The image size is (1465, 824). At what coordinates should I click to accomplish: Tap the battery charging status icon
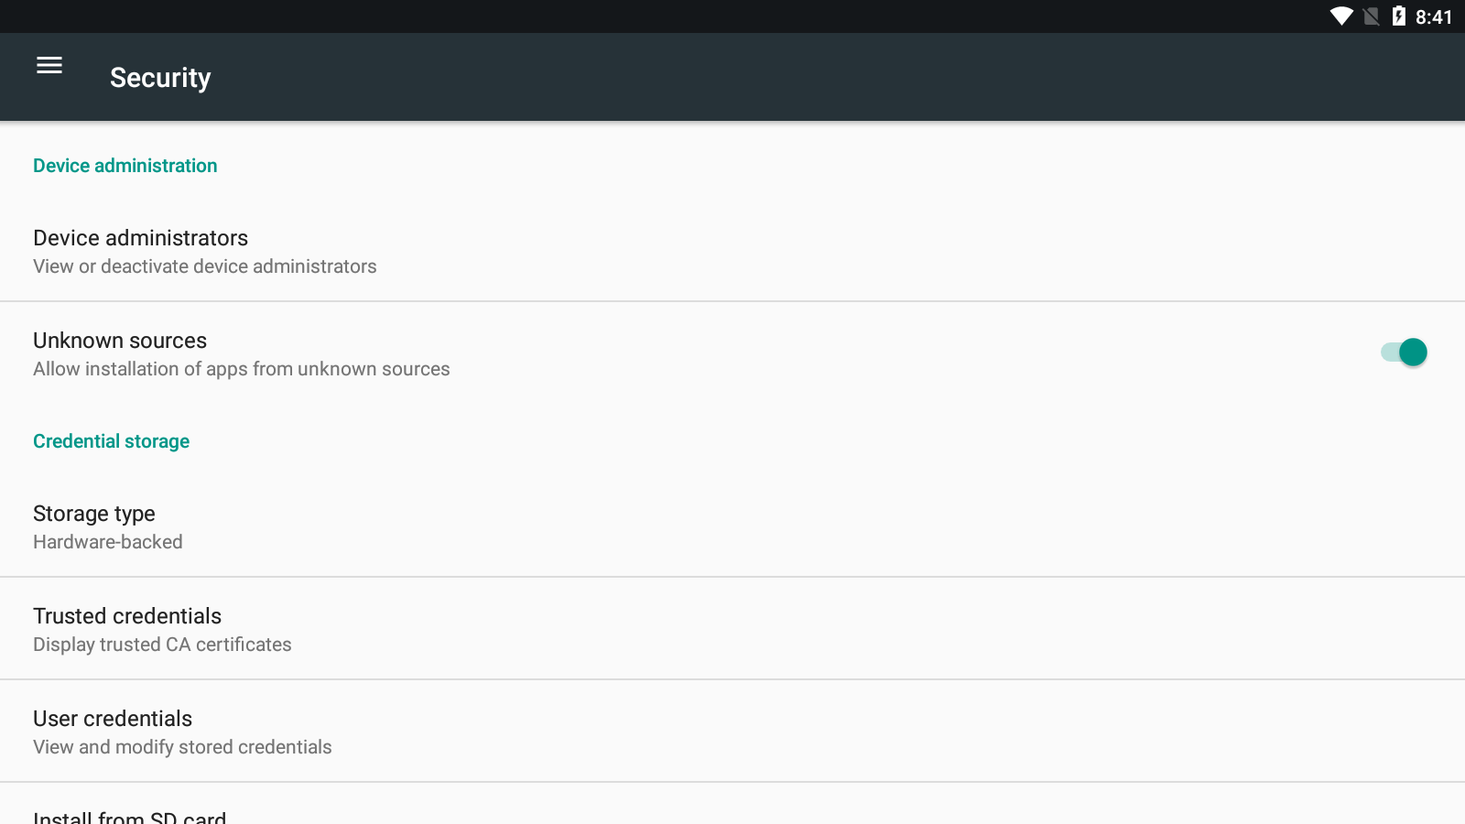[x=1398, y=16]
